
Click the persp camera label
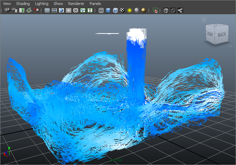(x=116, y=160)
